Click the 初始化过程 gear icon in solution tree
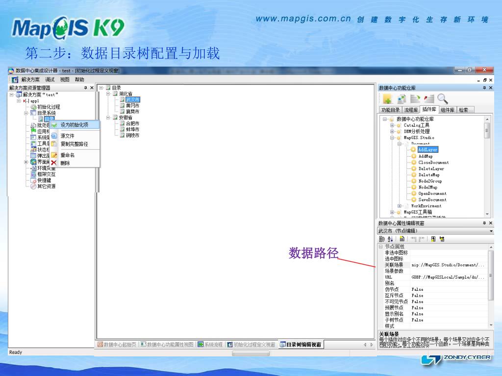This screenshot has height=376, width=502. coord(33,107)
